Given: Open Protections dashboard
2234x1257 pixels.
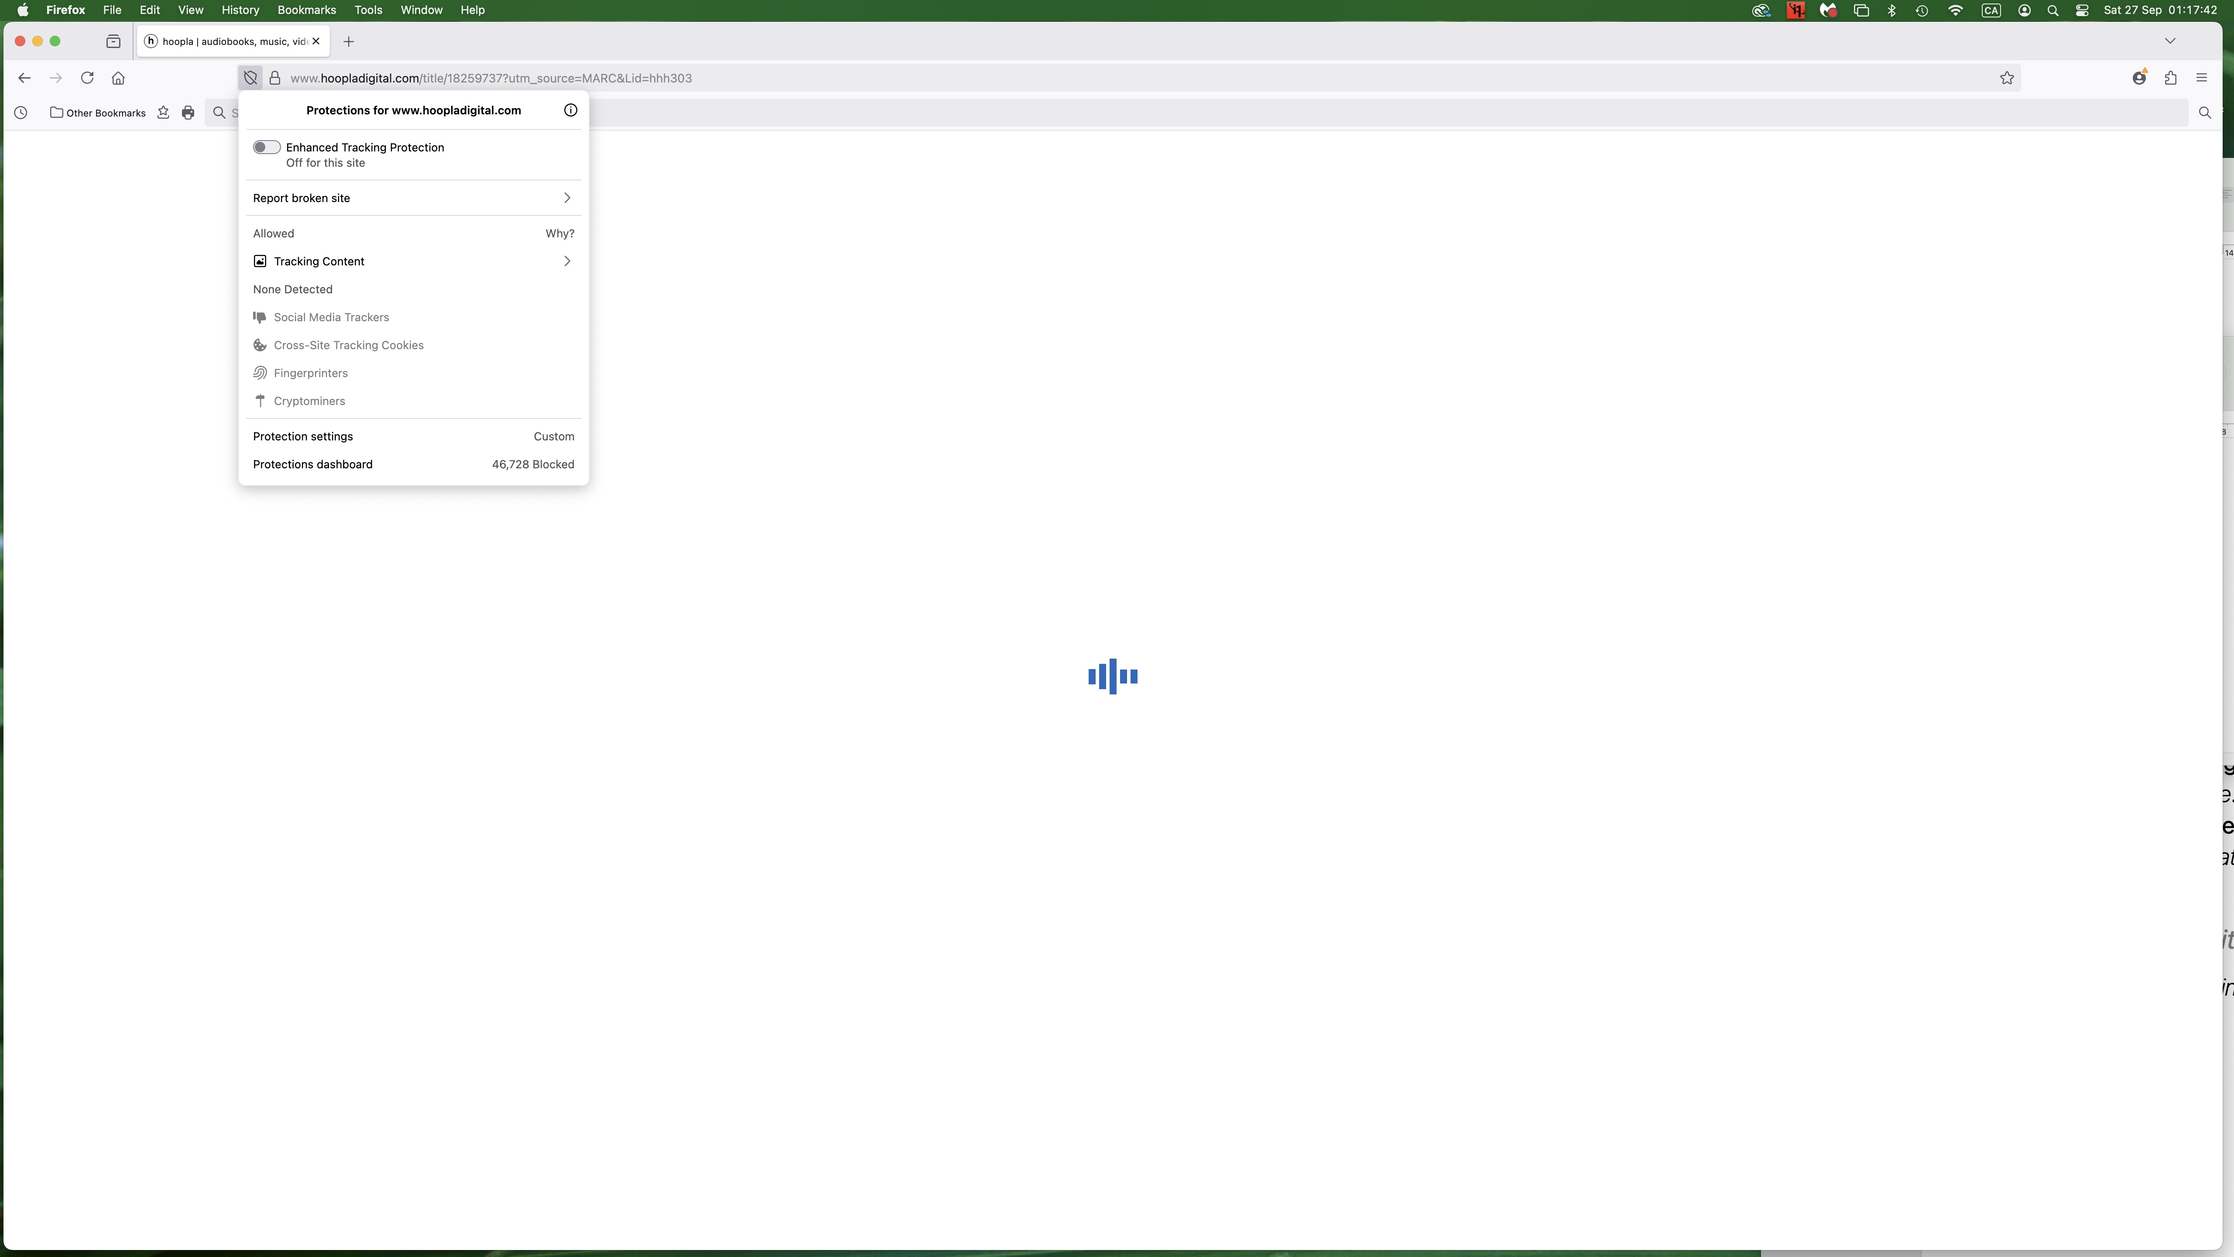Looking at the screenshot, I should click(x=312, y=464).
